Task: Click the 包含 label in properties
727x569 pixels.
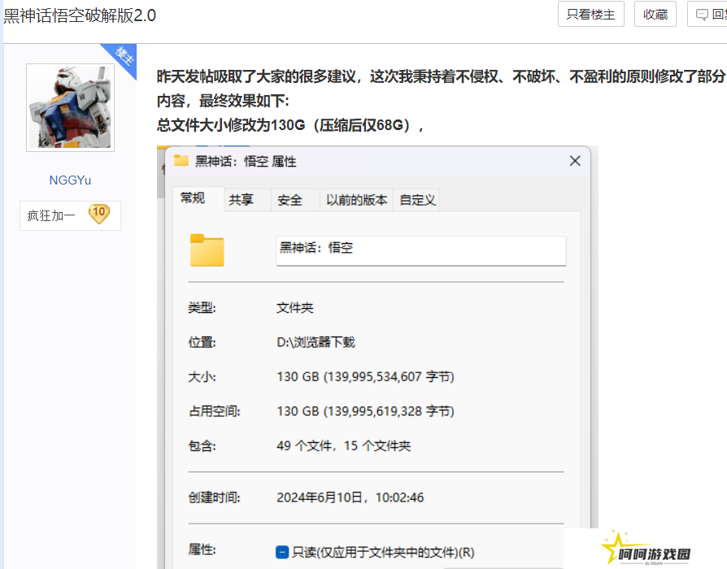Action: [x=202, y=445]
